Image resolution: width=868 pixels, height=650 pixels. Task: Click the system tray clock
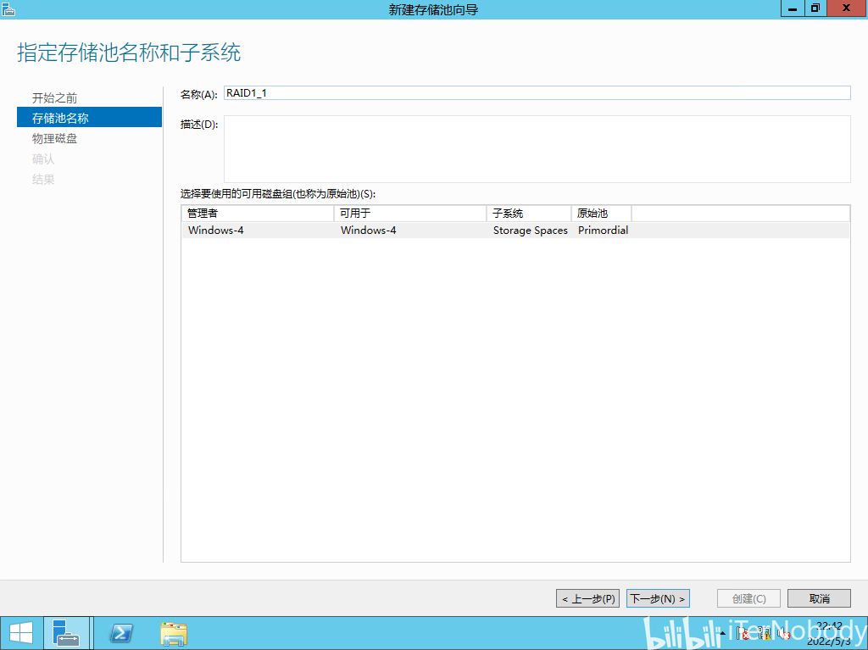click(829, 633)
